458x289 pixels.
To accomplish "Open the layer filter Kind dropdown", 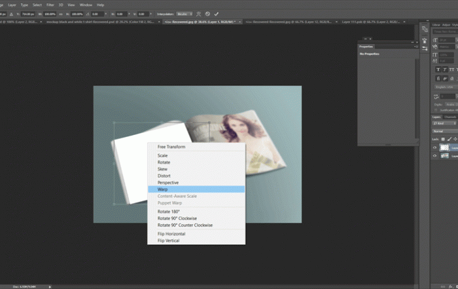I will pyautogui.click(x=444, y=123).
